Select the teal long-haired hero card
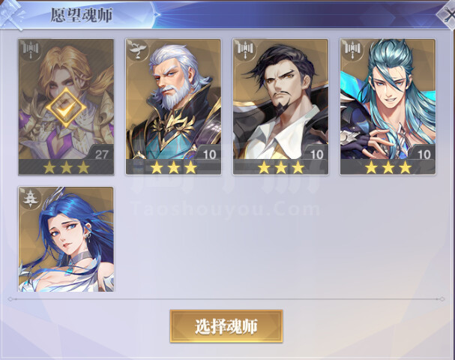 [388, 106]
